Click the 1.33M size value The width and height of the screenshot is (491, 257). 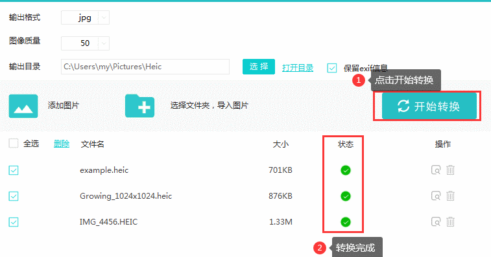coord(281,222)
